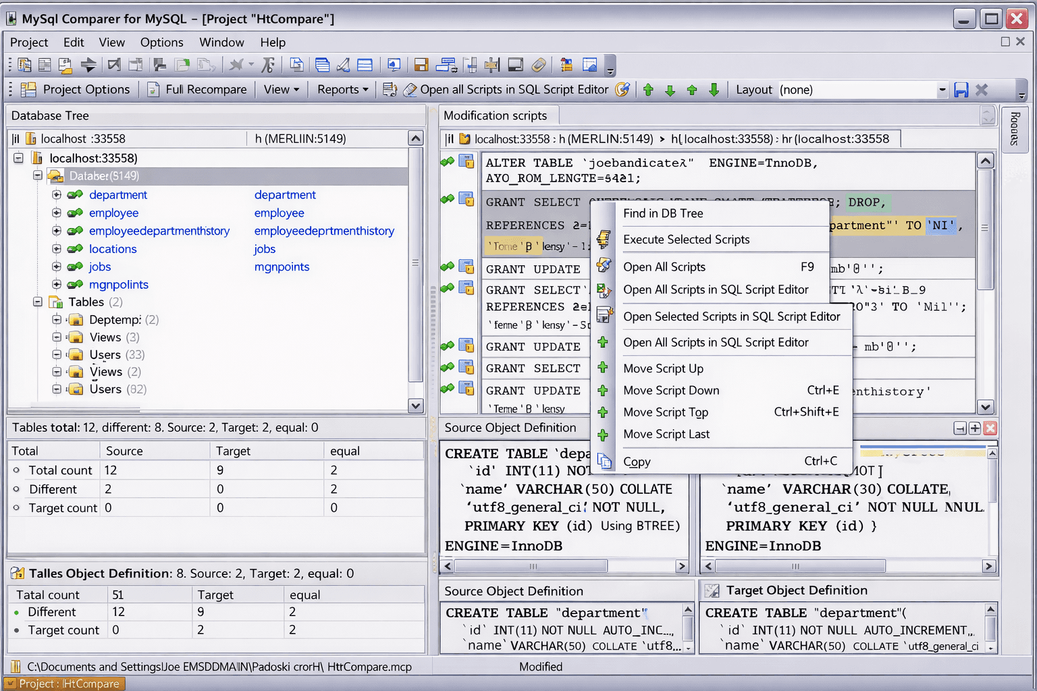Select the Execute Selected Scripts icon in context menu

604,240
